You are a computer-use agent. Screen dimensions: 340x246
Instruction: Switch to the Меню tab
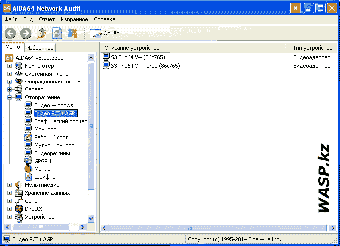coord(13,47)
